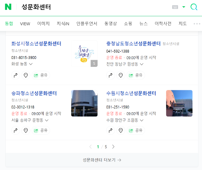
Task: Open the 뉴스 tab
Action: (x=143, y=23)
